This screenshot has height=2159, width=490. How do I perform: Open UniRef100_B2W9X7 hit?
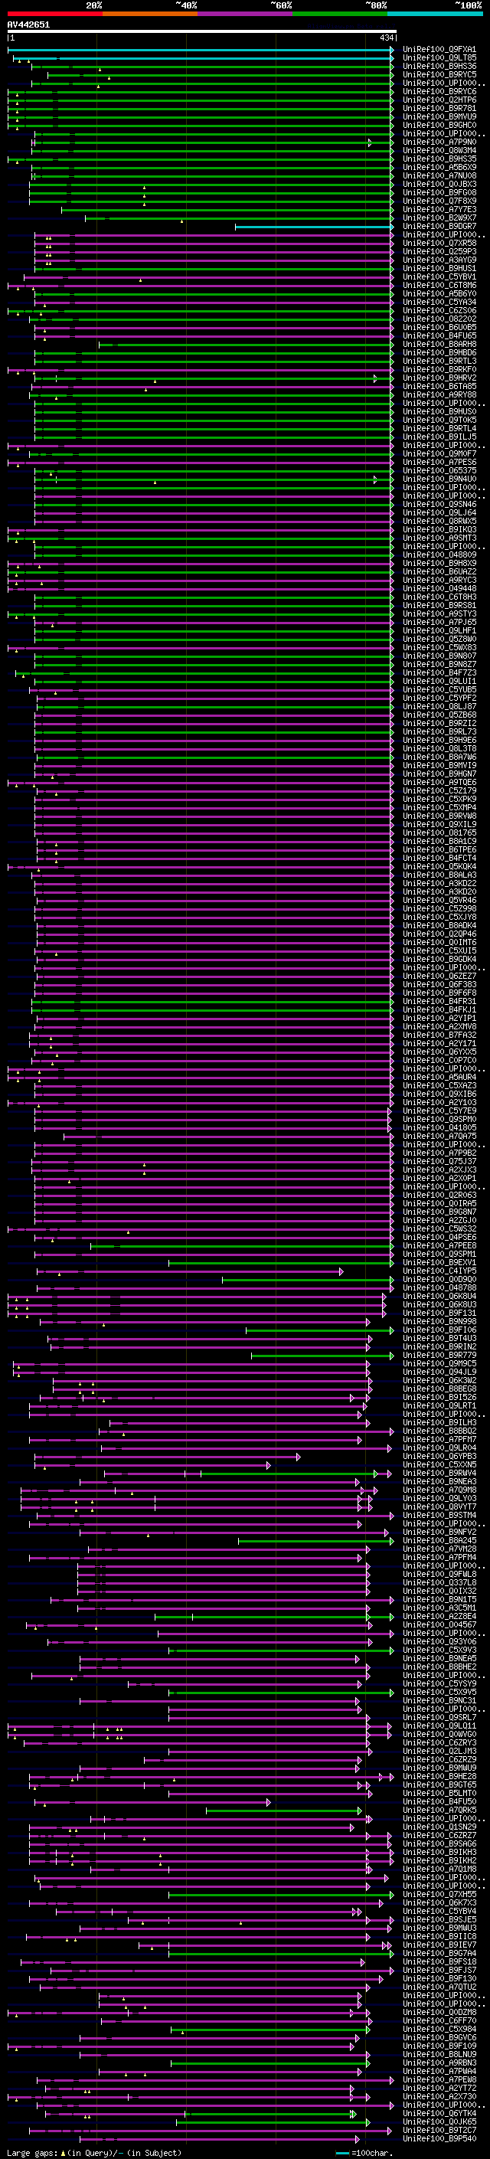[439, 218]
